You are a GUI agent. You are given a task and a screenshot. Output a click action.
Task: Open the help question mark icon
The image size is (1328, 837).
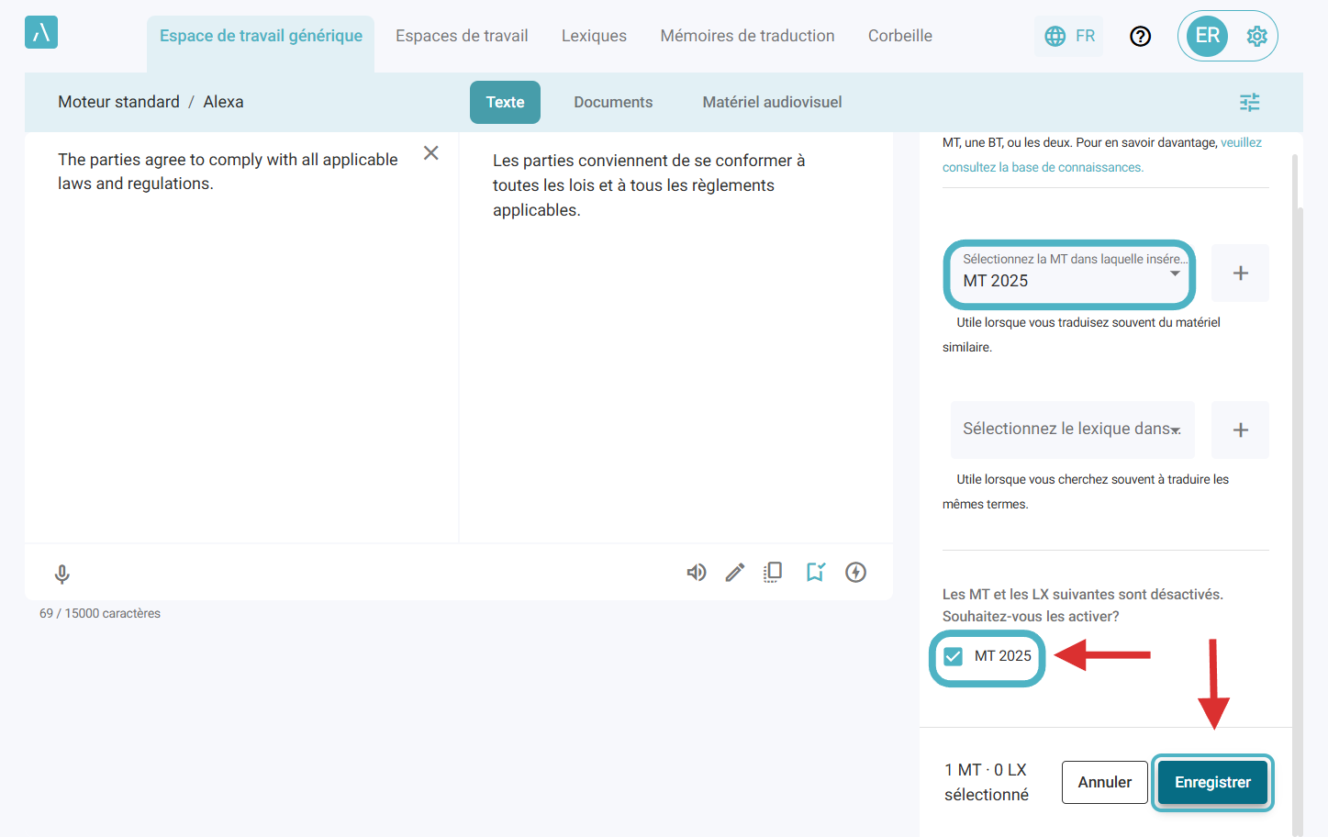[1140, 36]
